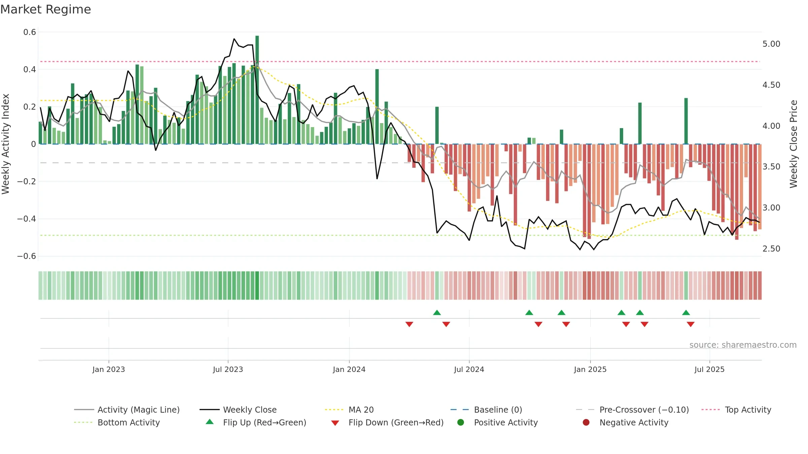Click the 5.00 price axis tick label

coord(771,44)
